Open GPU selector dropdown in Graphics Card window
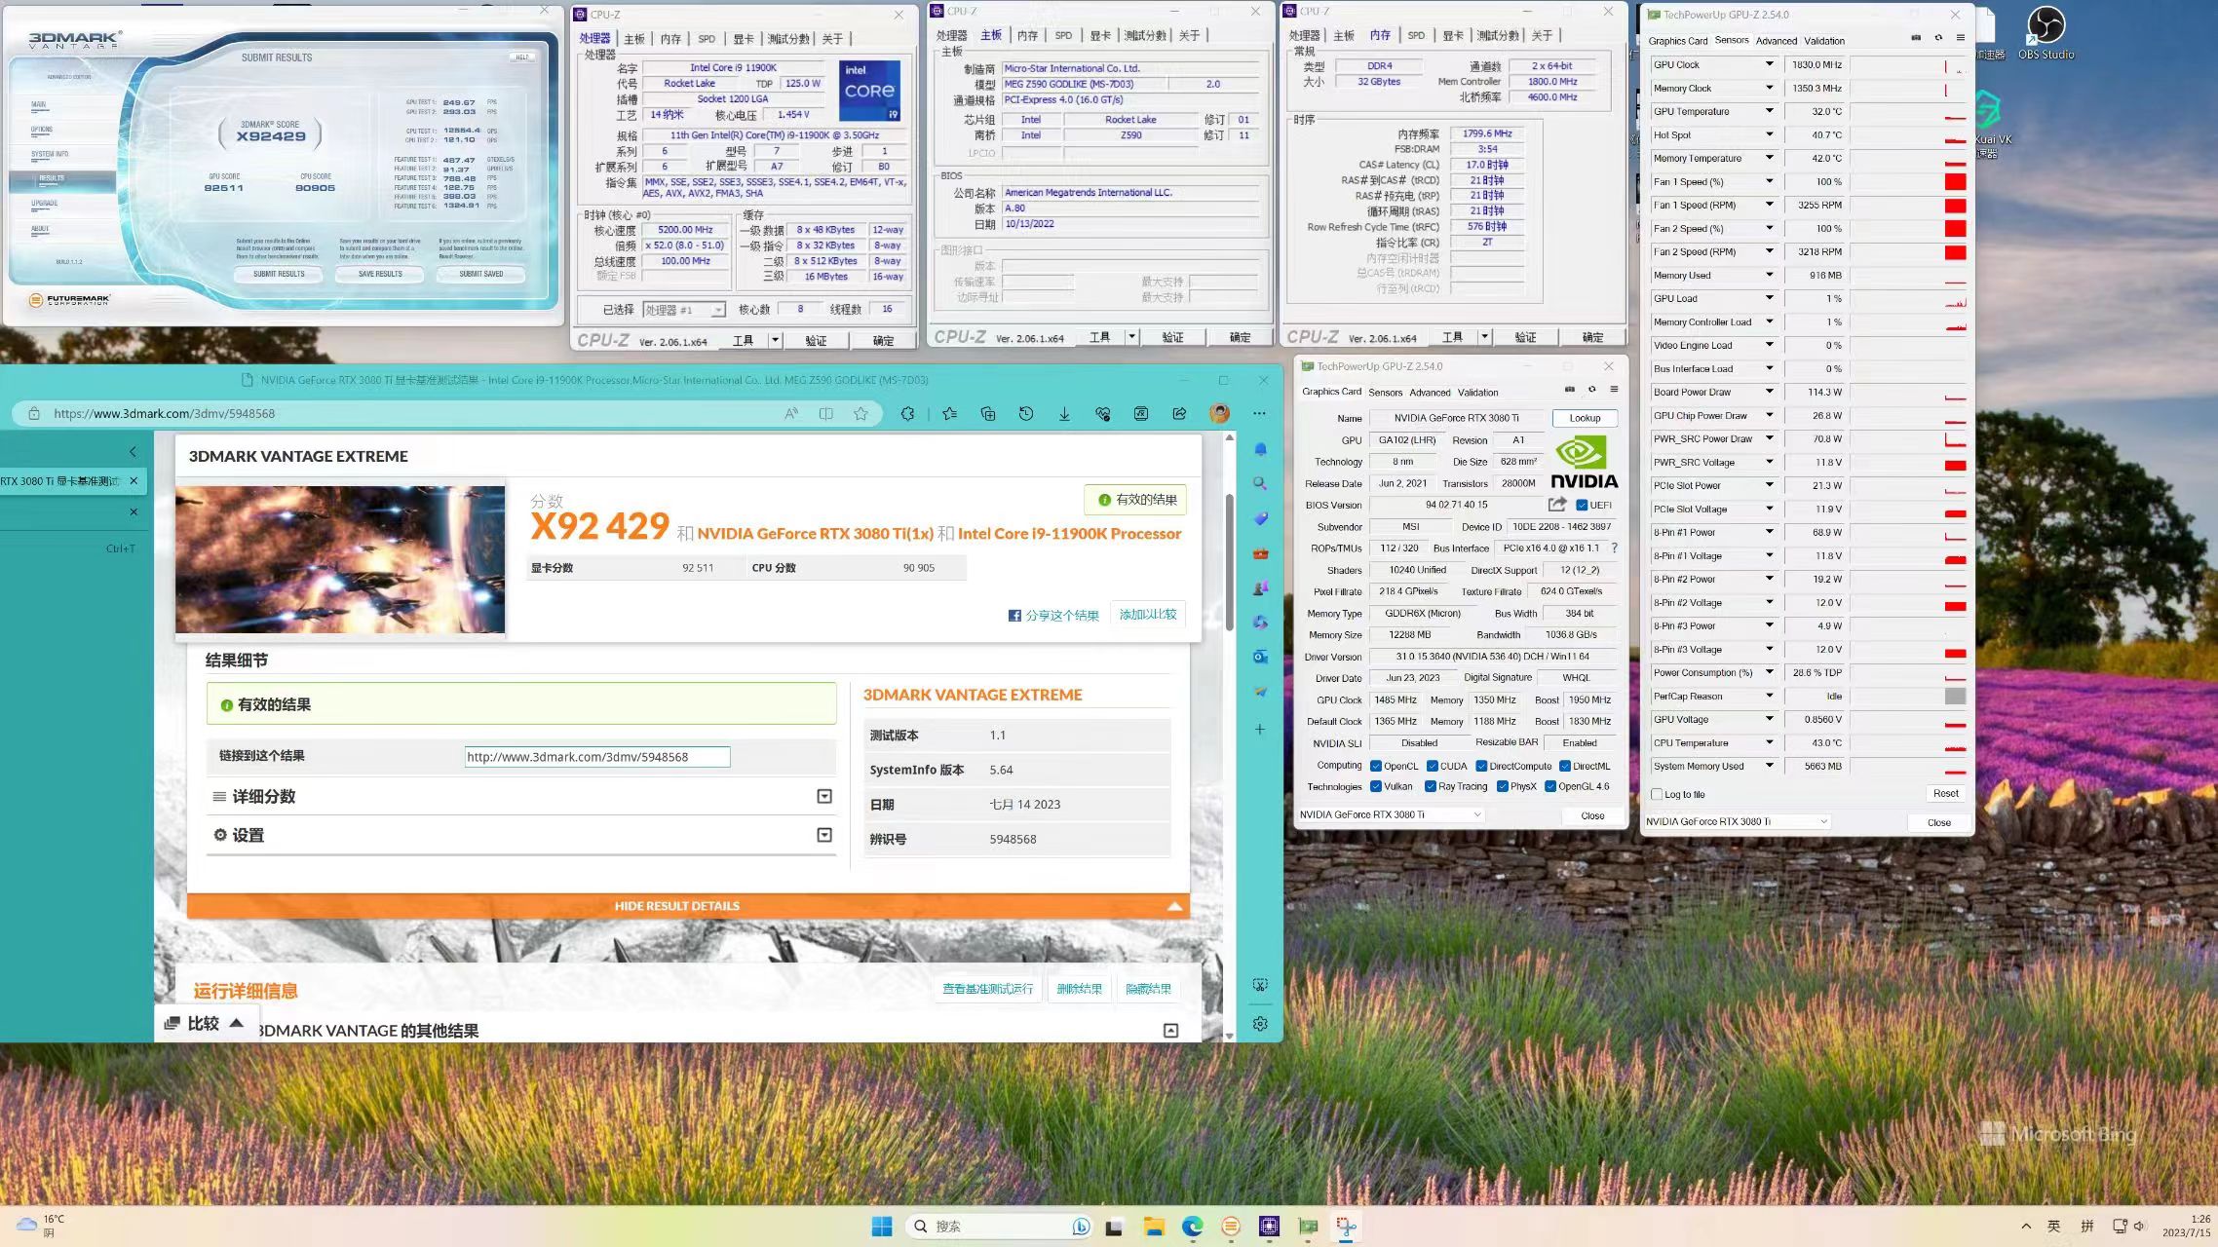 tap(1390, 814)
